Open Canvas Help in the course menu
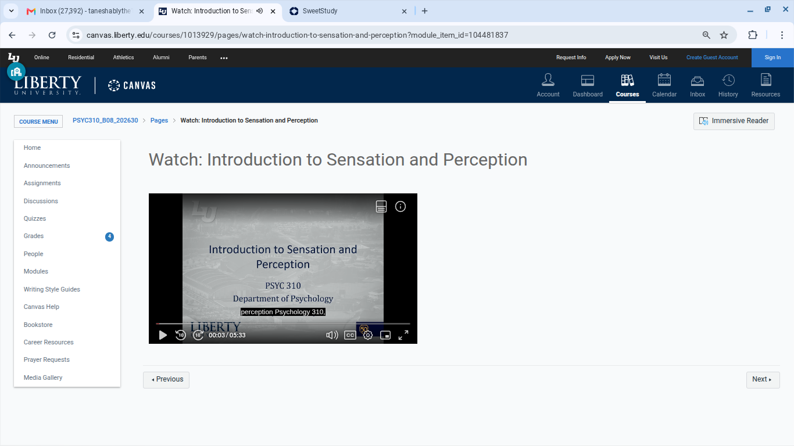 41,307
